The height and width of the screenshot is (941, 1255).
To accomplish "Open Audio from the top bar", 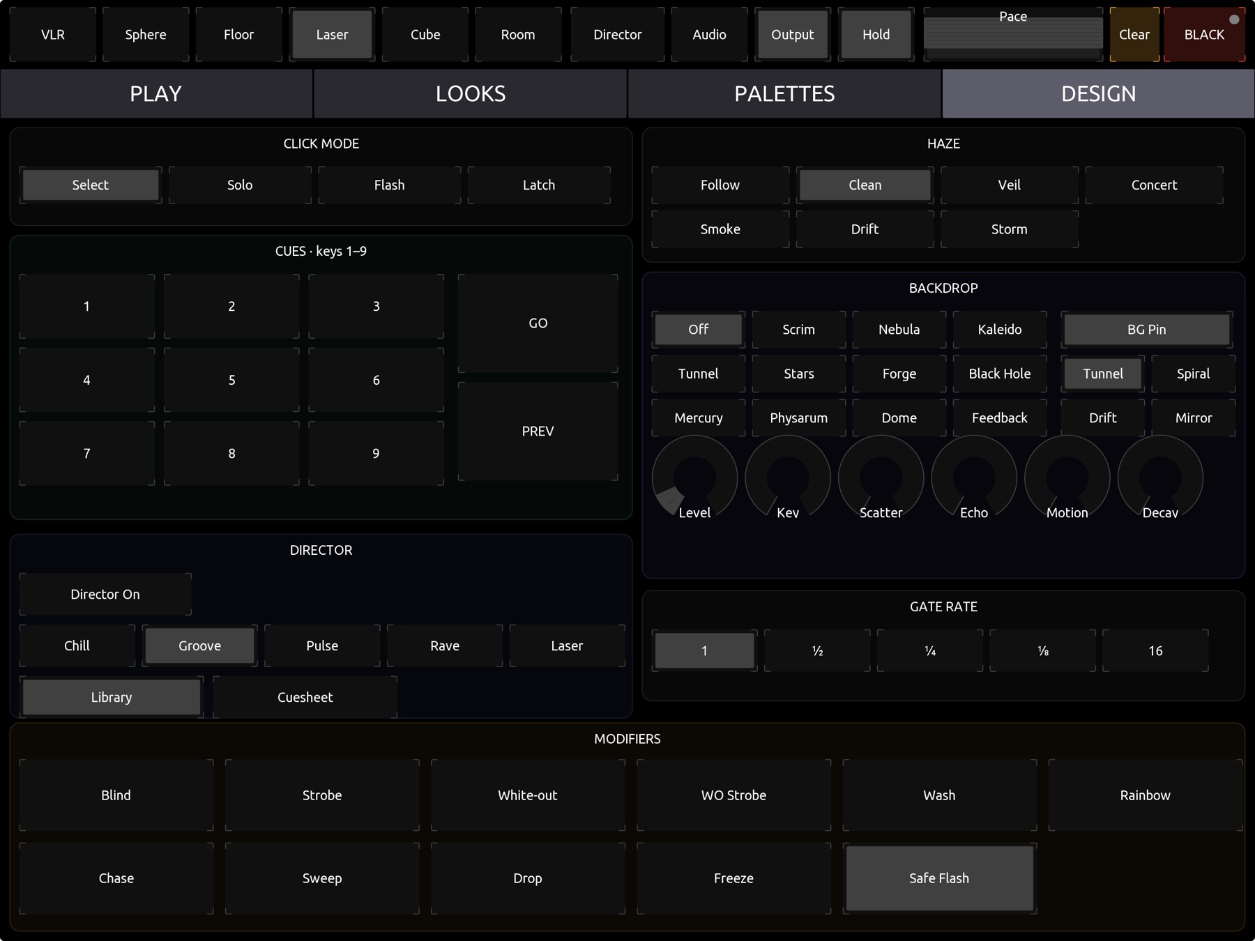I will (709, 34).
